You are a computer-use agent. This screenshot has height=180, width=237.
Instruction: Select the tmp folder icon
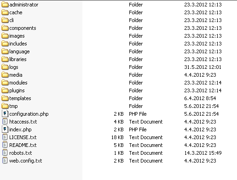point(5,106)
